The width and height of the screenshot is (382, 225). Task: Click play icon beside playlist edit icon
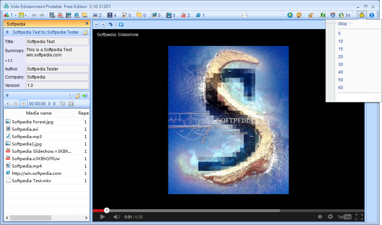tap(70, 96)
